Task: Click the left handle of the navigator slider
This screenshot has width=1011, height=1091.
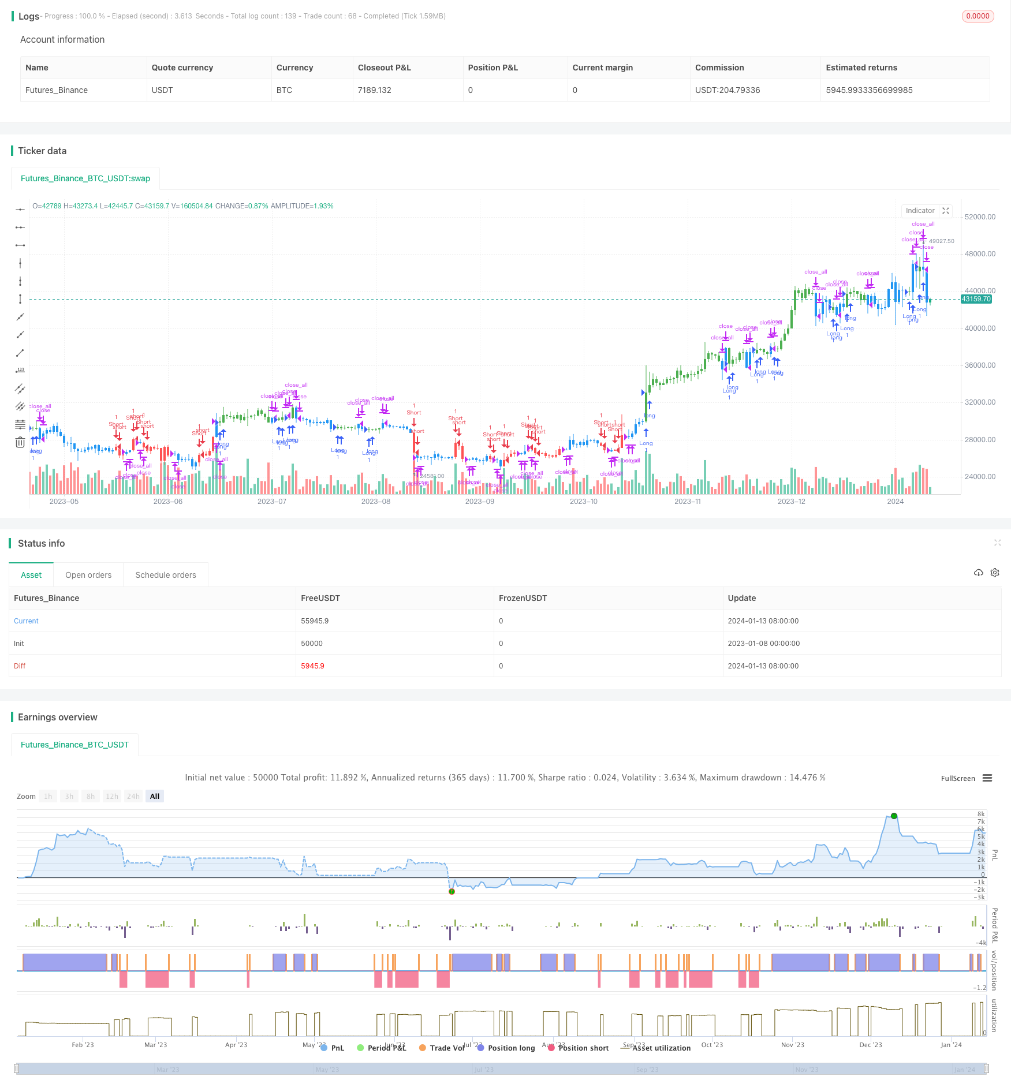Action: point(17,1068)
